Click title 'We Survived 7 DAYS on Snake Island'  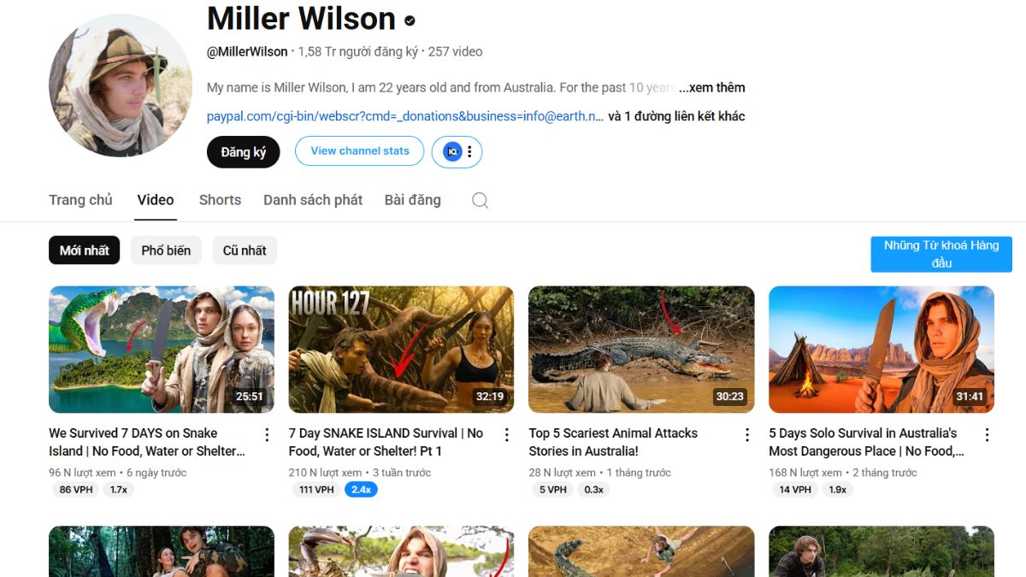(x=147, y=442)
